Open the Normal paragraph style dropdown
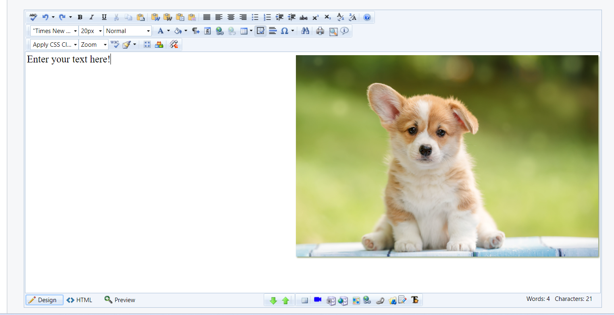Image resolution: width=614 pixels, height=315 pixels. tap(127, 31)
